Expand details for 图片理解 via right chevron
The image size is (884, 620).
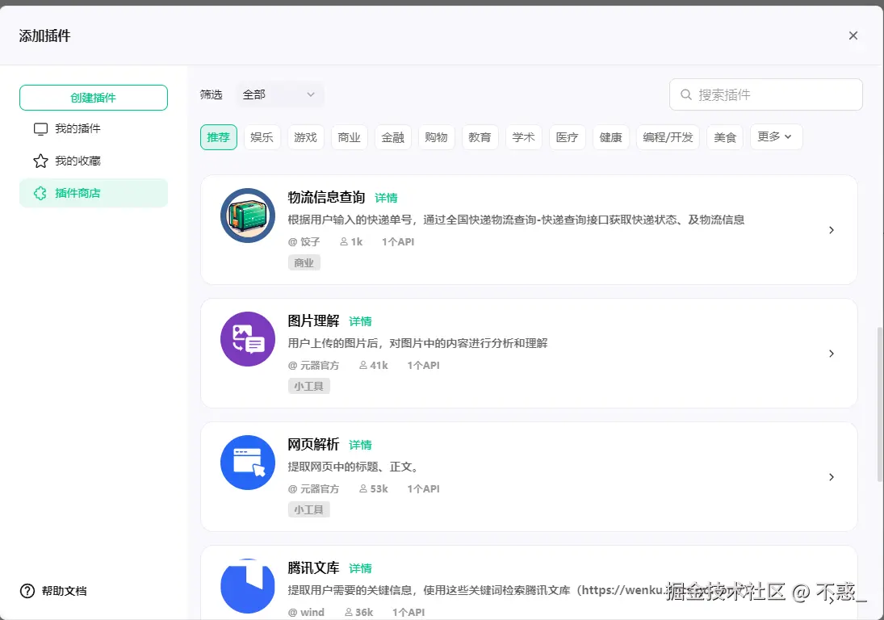pos(832,354)
